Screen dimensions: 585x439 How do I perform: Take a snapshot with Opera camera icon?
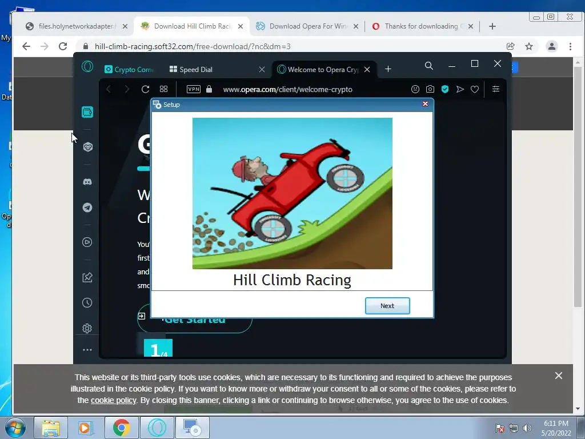[x=430, y=89]
